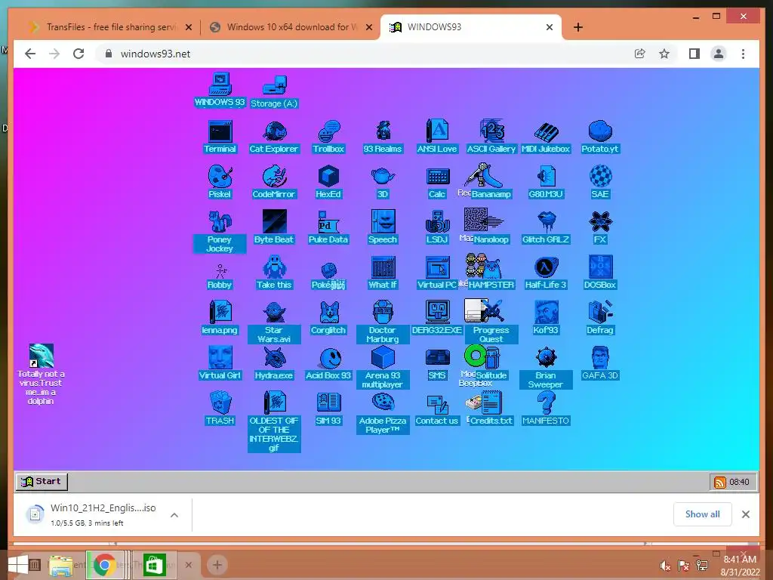Open the Store app on taskbar
The width and height of the screenshot is (773, 580).
tap(154, 565)
